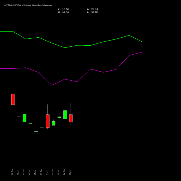This screenshot has width=181, height=181.
Task: Click the flat dash candle for 18 Jun
Action: click(42, 127)
